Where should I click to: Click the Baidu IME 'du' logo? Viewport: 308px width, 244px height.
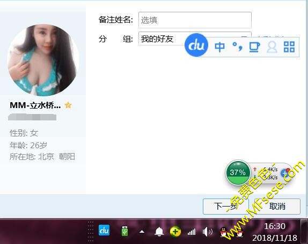(196, 45)
